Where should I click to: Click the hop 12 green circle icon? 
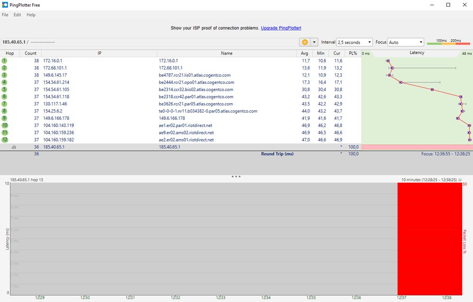(x=5, y=140)
